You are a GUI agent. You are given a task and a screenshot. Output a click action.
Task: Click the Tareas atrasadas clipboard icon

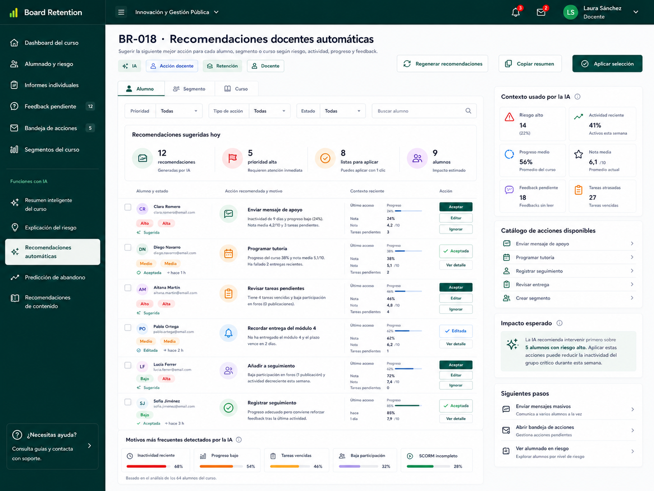pyautogui.click(x=579, y=190)
